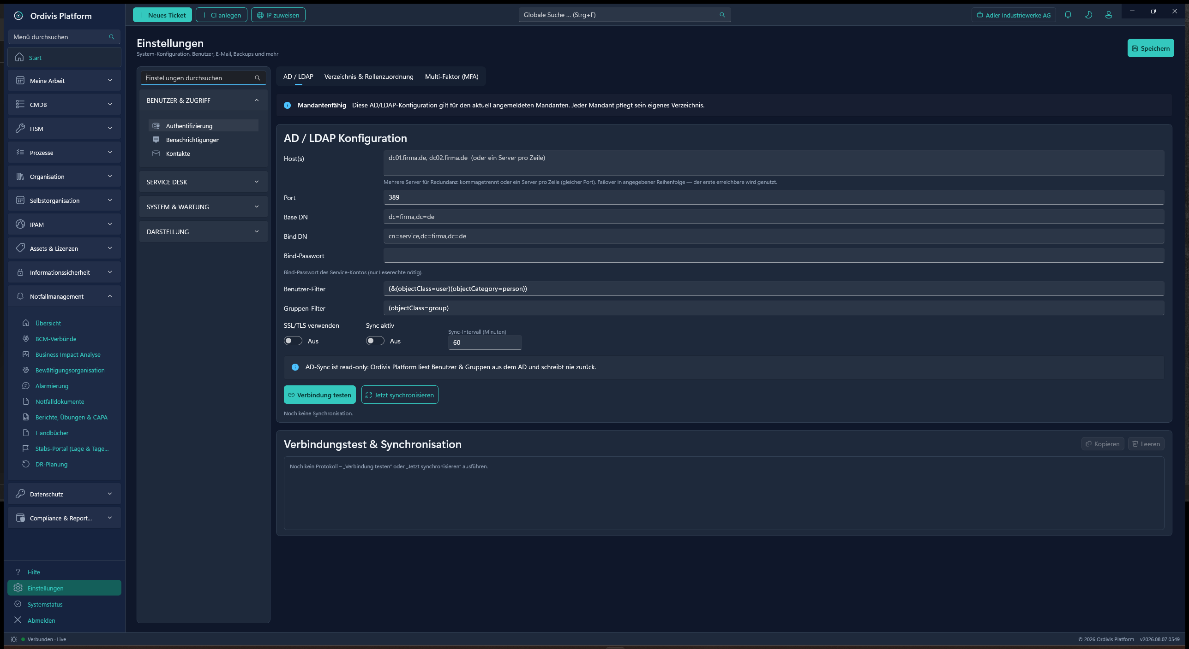Focus the Sync-Intervall field showing 60
The image size is (1189, 649).
click(485, 342)
